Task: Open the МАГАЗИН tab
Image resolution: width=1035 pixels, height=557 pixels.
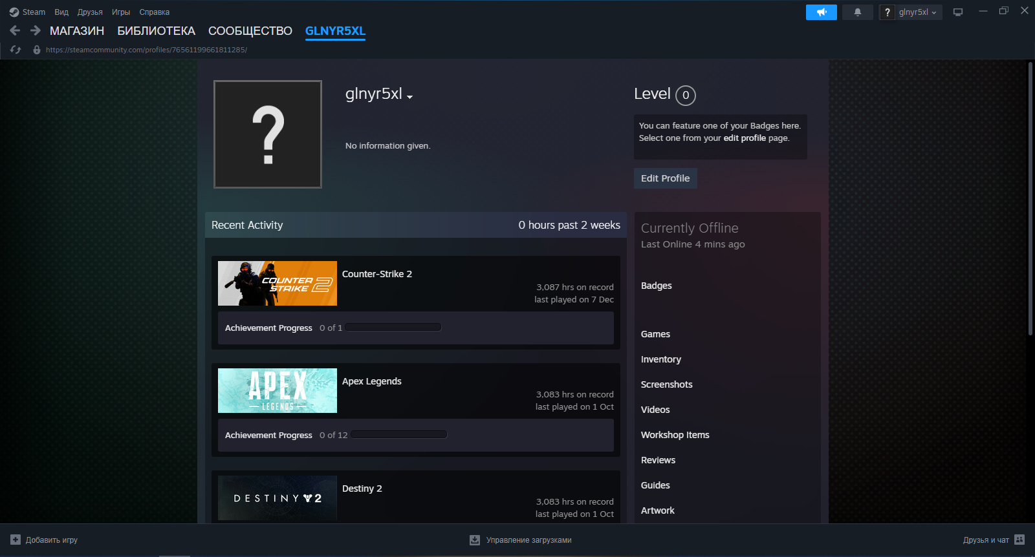Action: [76, 31]
